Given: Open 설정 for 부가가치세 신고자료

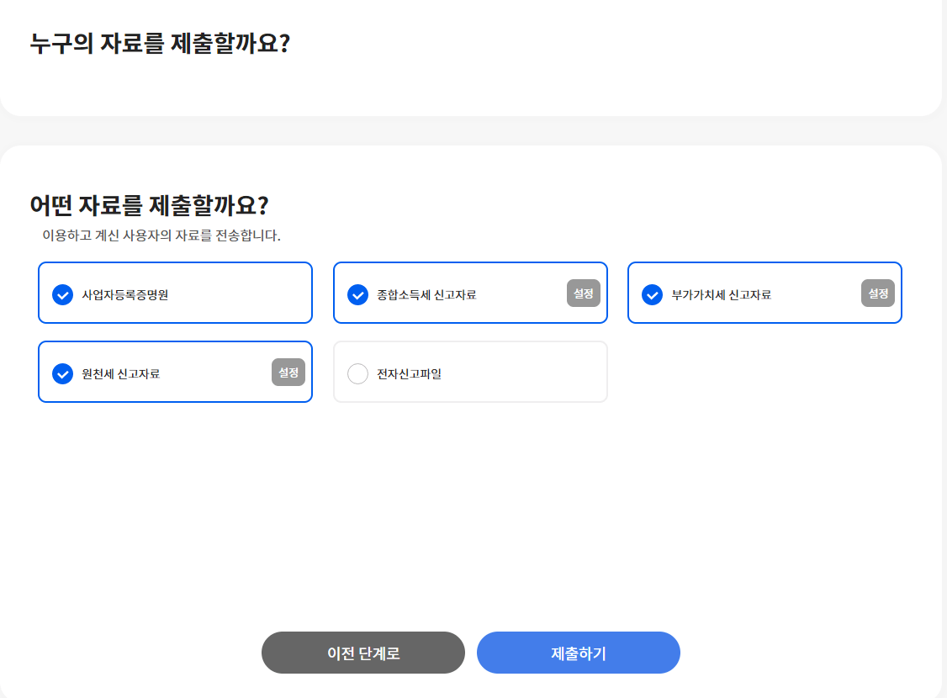Looking at the screenshot, I should pyautogui.click(x=877, y=293).
